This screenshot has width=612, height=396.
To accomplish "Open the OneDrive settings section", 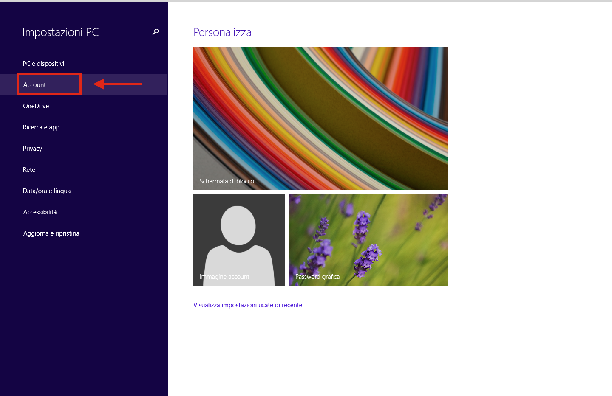I will pyautogui.click(x=84, y=106).
